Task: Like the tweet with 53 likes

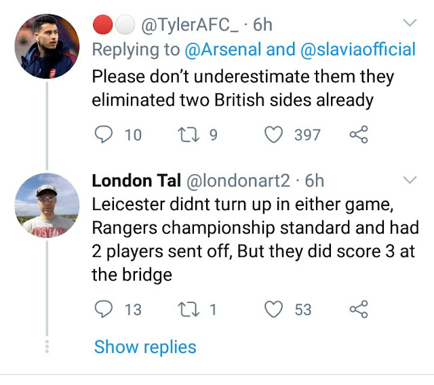Action: [273, 310]
